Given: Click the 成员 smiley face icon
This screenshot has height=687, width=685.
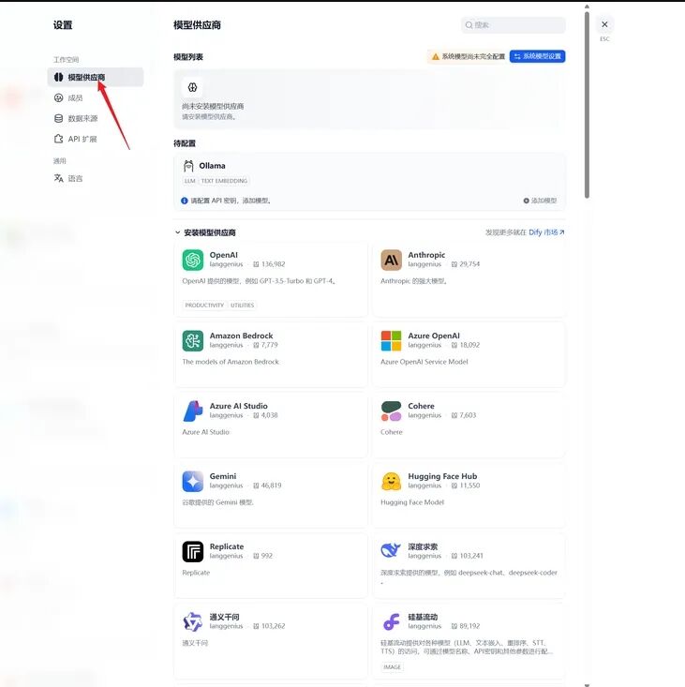Looking at the screenshot, I should pos(59,97).
